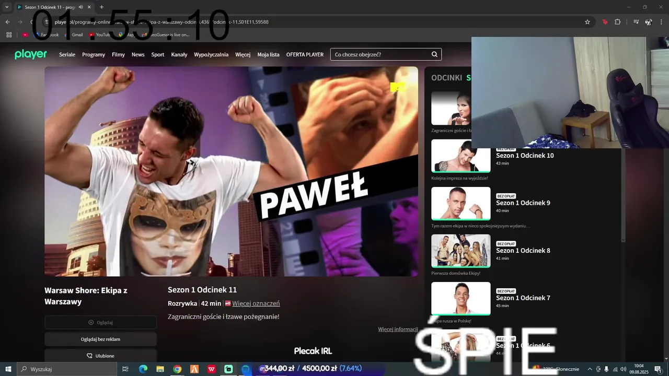Screen dimensions: 669x376
Task: Open the Wi-Fi network tray icon
Action: (x=615, y=369)
